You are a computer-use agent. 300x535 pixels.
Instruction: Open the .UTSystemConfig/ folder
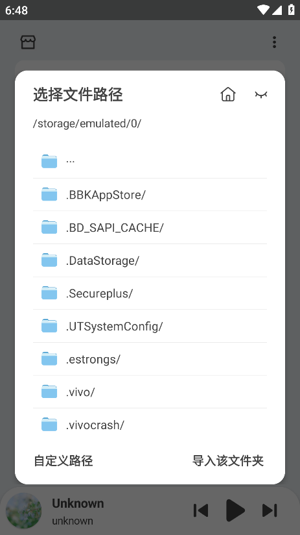pyautogui.click(x=150, y=326)
